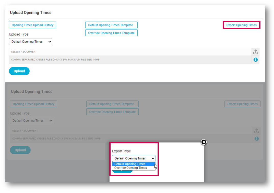Download the Default Opening Times Template in bright panel
Viewport: 274px width, 193px height.
point(111,25)
